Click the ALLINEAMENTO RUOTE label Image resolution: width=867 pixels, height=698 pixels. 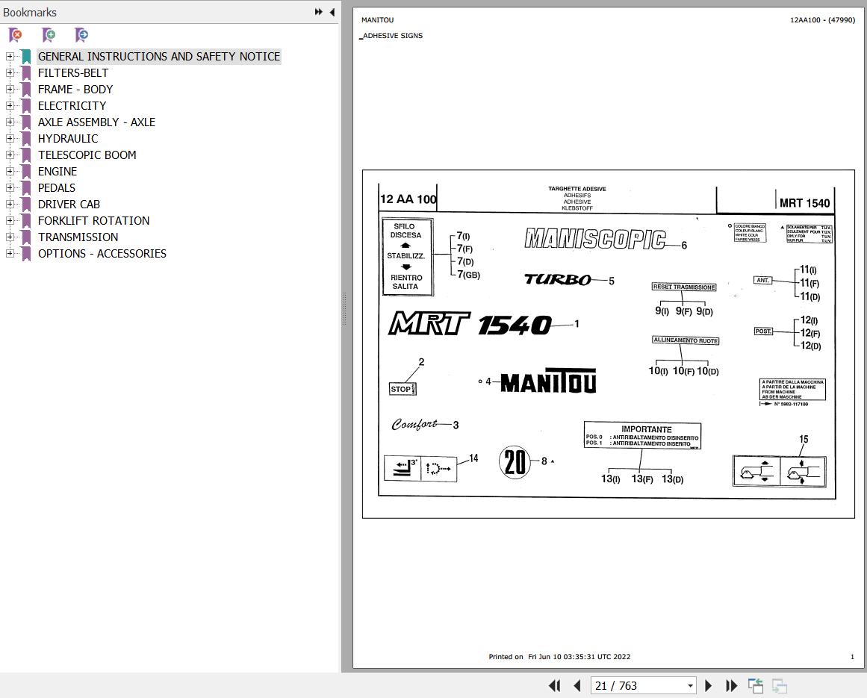(x=686, y=340)
